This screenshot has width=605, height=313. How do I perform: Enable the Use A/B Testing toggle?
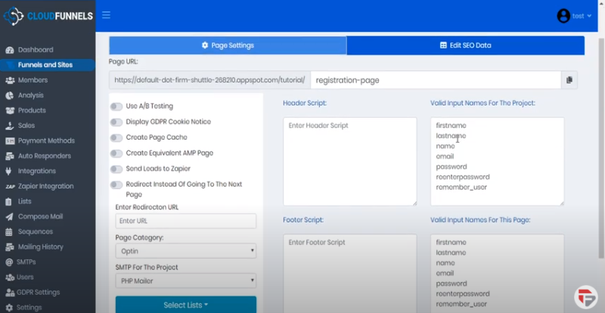(x=116, y=107)
